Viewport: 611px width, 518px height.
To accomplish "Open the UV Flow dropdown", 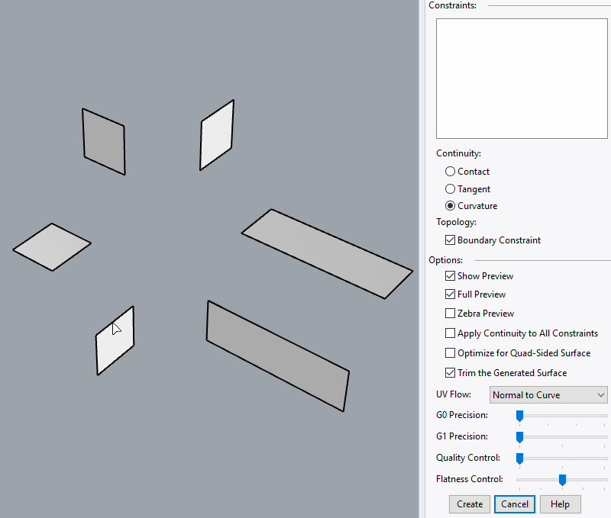I will [x=548, y=394].
